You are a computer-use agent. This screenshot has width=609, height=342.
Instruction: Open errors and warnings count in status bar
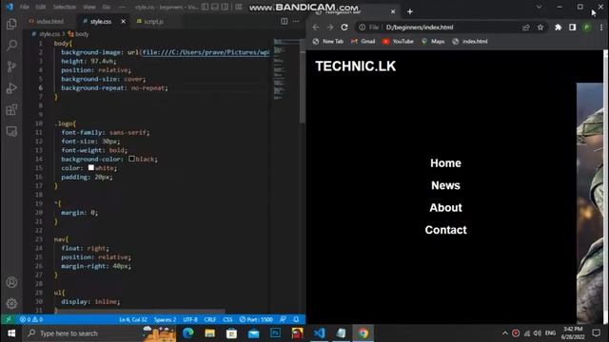pyautogui.click(x=31, y=319)
